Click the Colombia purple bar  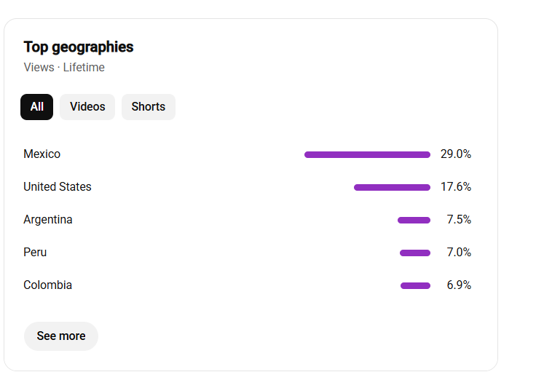[x=415, y=286]
